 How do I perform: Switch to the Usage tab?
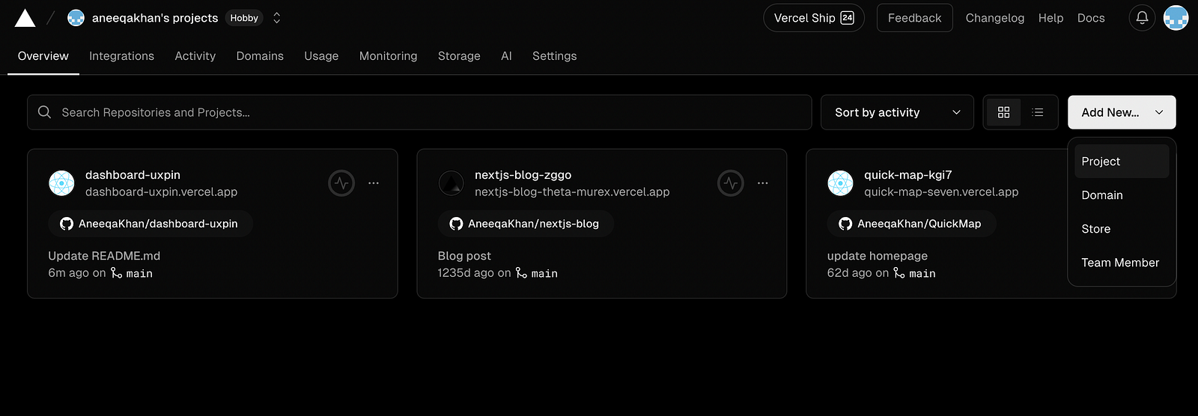click(x=321, y=56)
